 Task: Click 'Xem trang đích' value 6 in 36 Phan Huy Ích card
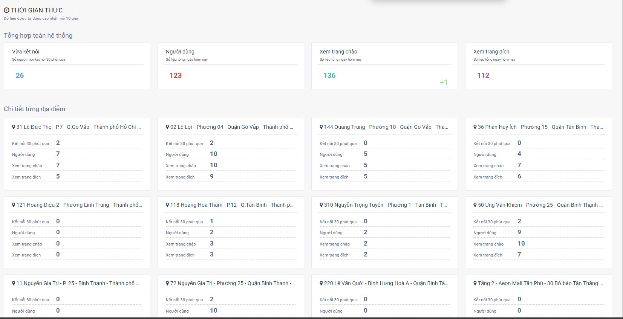tap(519, 176)
